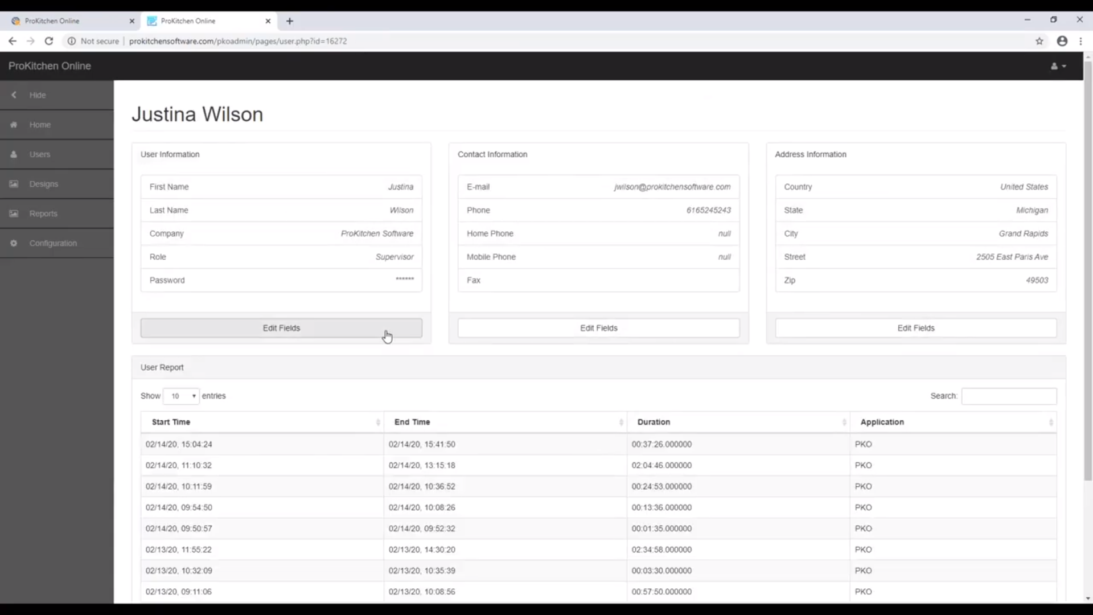Switch to the first ProKitchen Online tab
The width and height of the screenshot is (1093, 615).
(68, 20)
